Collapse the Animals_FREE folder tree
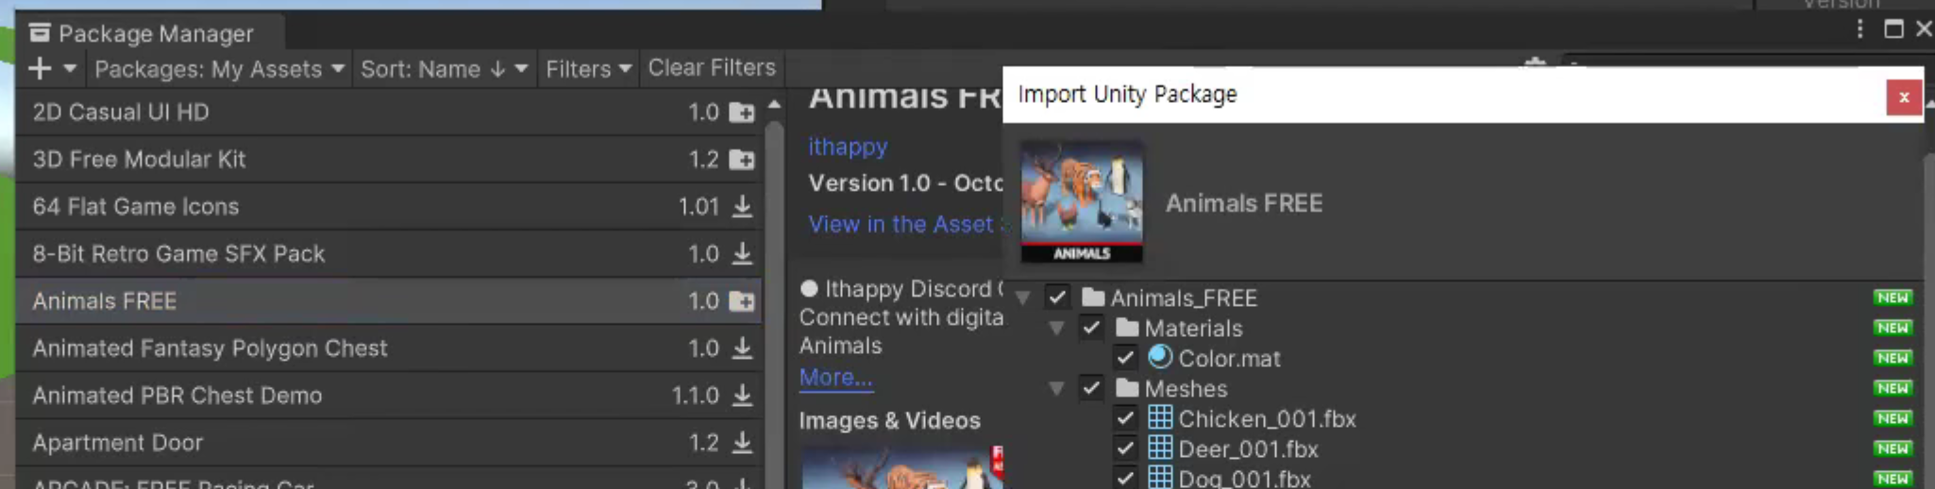The height and width of the screenshot is (489, 1935). point(1022,298)
